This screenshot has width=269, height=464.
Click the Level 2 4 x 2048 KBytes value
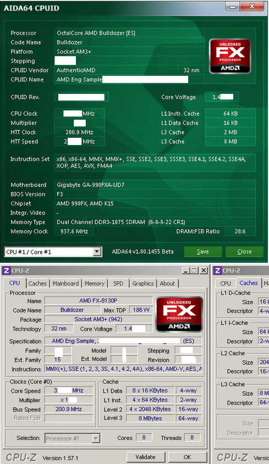pos(150,409)
